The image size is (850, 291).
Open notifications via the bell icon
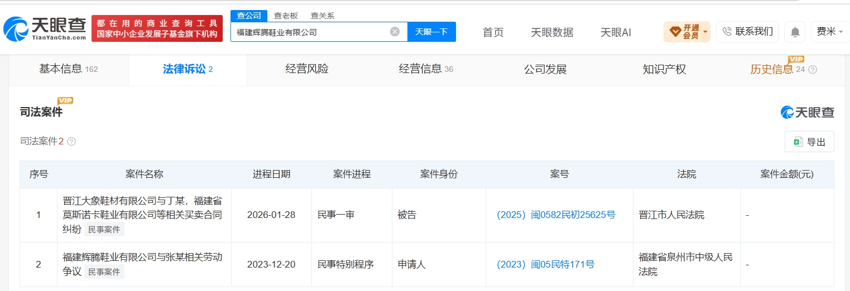tap(795, 32)
